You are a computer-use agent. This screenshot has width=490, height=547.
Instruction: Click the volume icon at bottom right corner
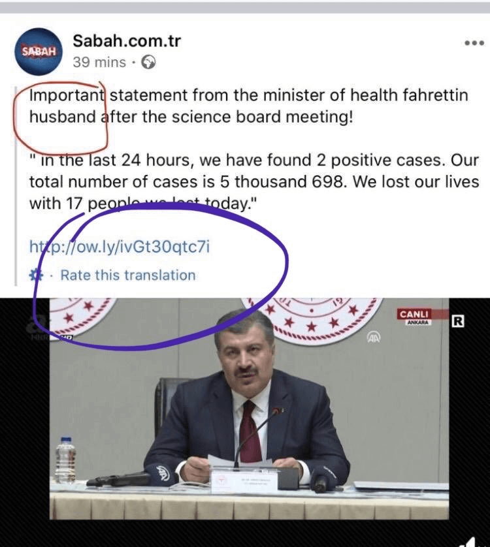tap(476, 540)
